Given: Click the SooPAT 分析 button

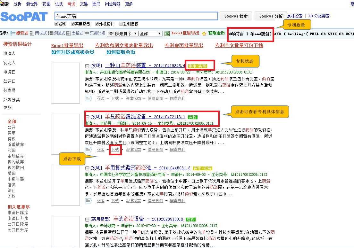Looking at the screenshot, I should (x=271, y=16).
